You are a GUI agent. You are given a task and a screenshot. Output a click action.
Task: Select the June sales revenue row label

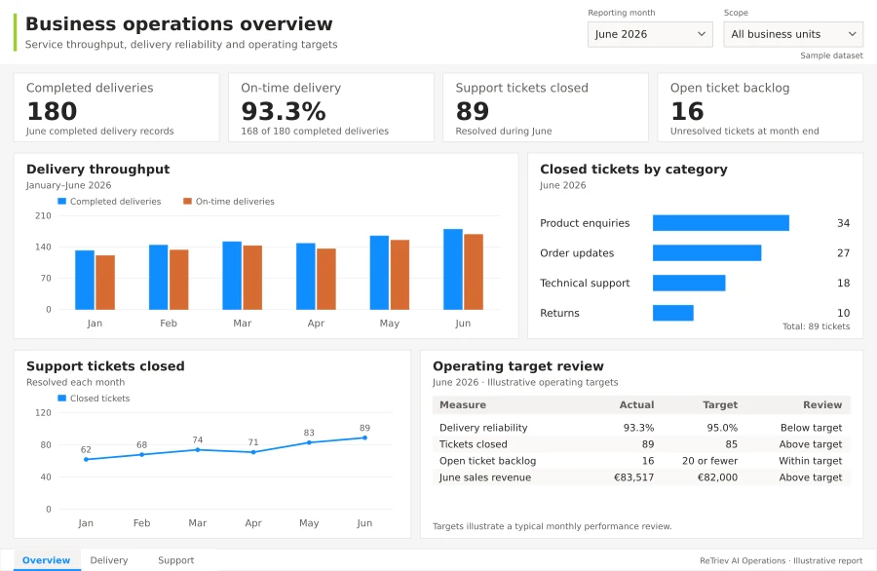485,477
